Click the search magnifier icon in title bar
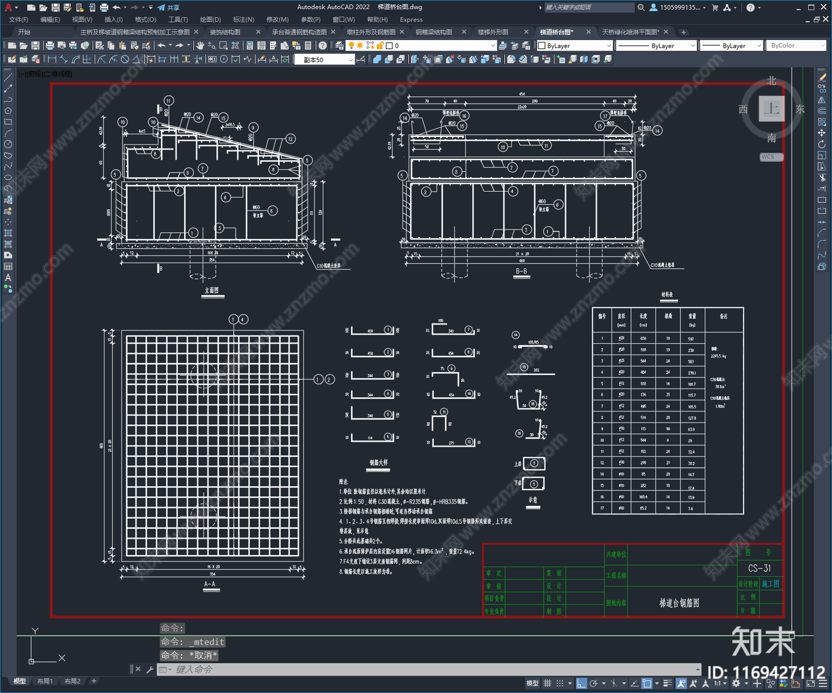The width and height of the screenshot is (832, 693). (x=641, y=7)
